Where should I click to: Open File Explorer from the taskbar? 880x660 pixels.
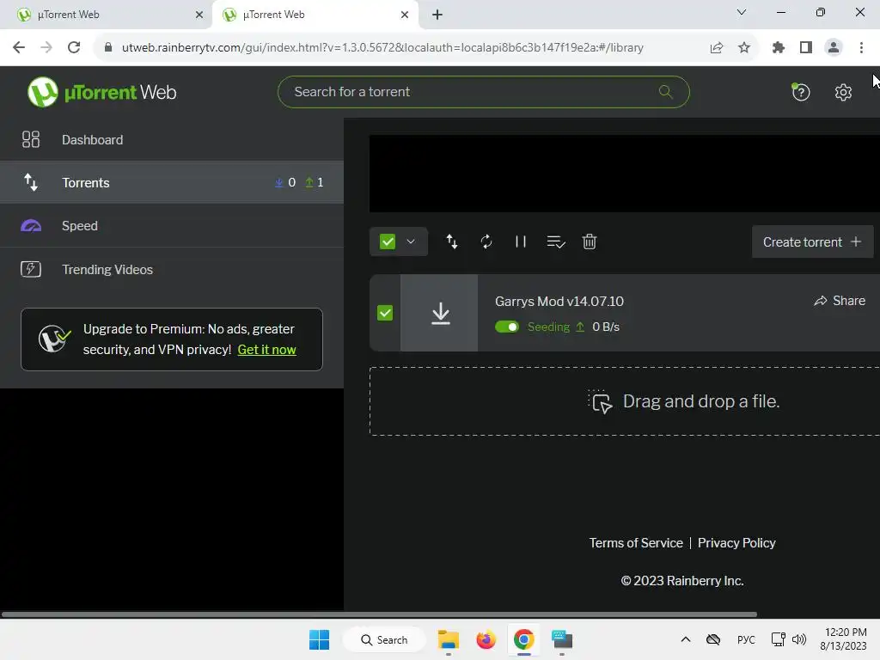(x=449, y=639)
